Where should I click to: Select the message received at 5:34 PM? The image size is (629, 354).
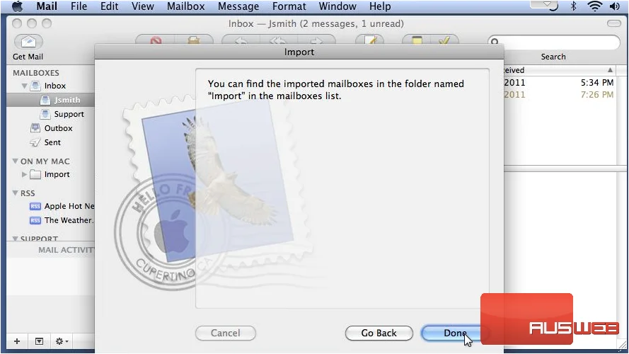click(x=559, y=83)
